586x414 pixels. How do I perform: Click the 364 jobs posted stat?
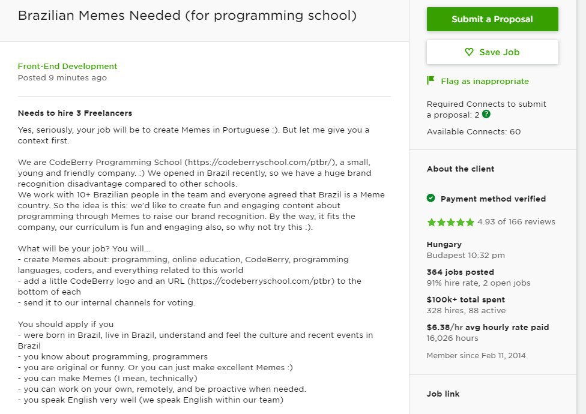(x=461, y=272)
